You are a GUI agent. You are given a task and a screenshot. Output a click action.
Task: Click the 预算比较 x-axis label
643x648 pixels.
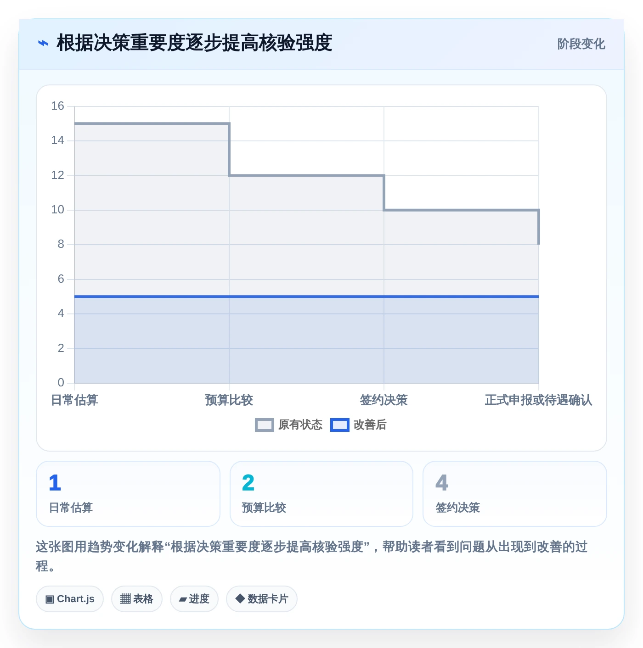[x=229, y=400]
